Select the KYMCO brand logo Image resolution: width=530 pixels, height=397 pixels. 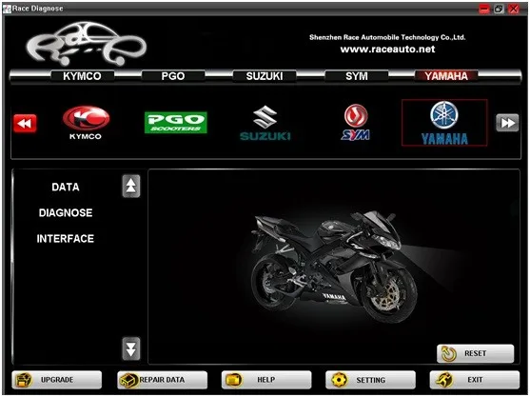(86, 123)
